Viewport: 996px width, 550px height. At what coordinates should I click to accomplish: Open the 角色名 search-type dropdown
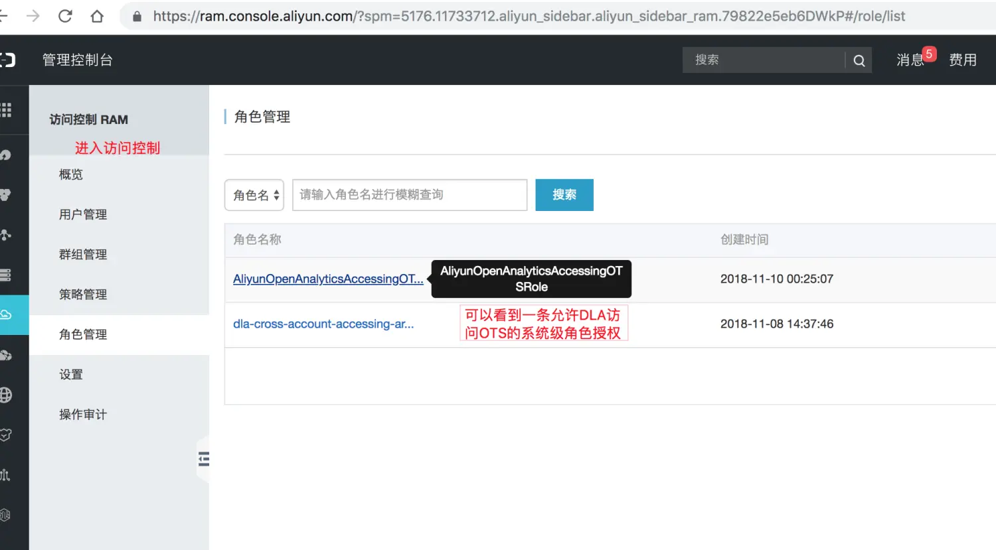point(254,195)
